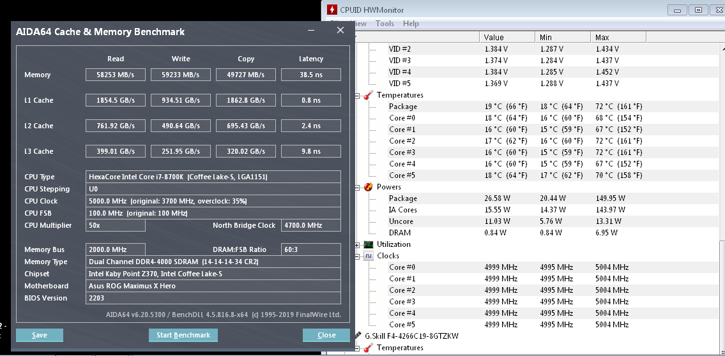Click the CPU Multiplier 50x field

point(116,225)
